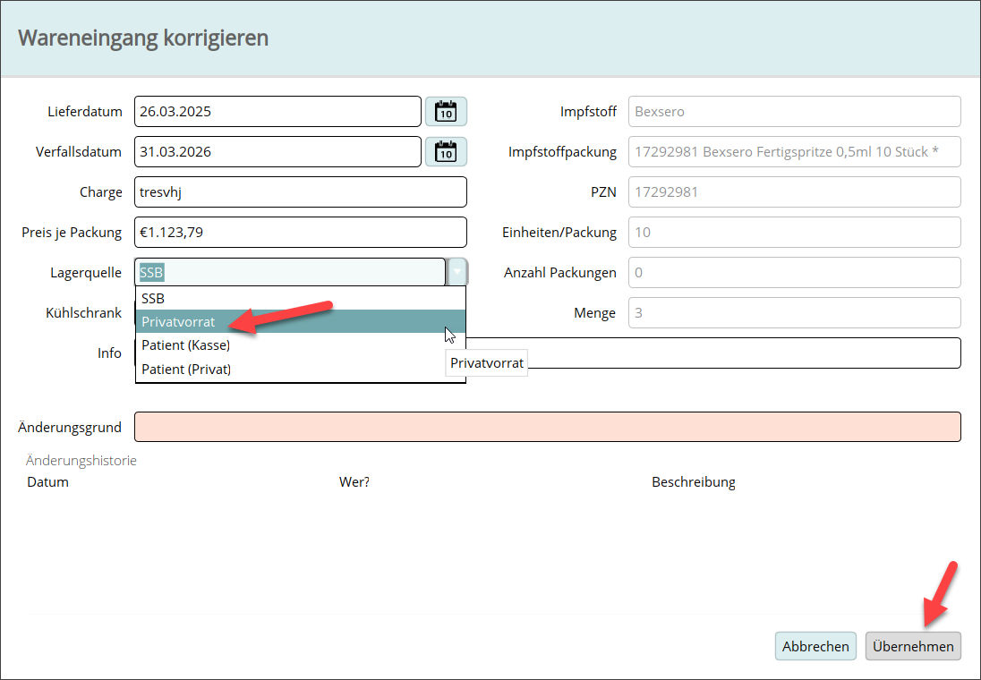Open the Verfallsdatum calendar picker
This screenshot has width=981, height=680.
pyautogui.click(x=446, y=152)
